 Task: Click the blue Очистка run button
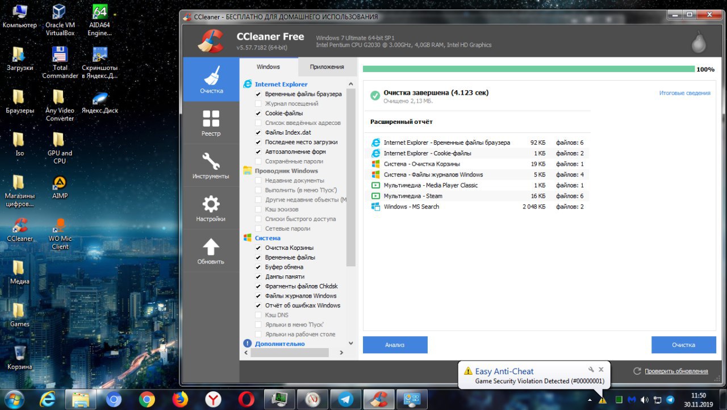click(683, 345)
